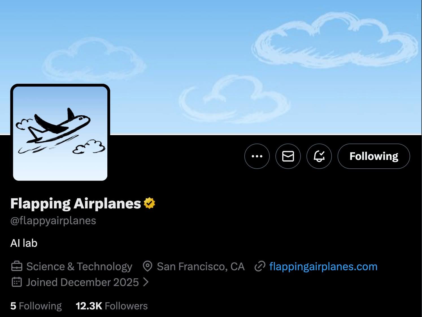Open details via the three-dots menu
Viewport: 422px width, 317px height.
click(x=257, y=156)
